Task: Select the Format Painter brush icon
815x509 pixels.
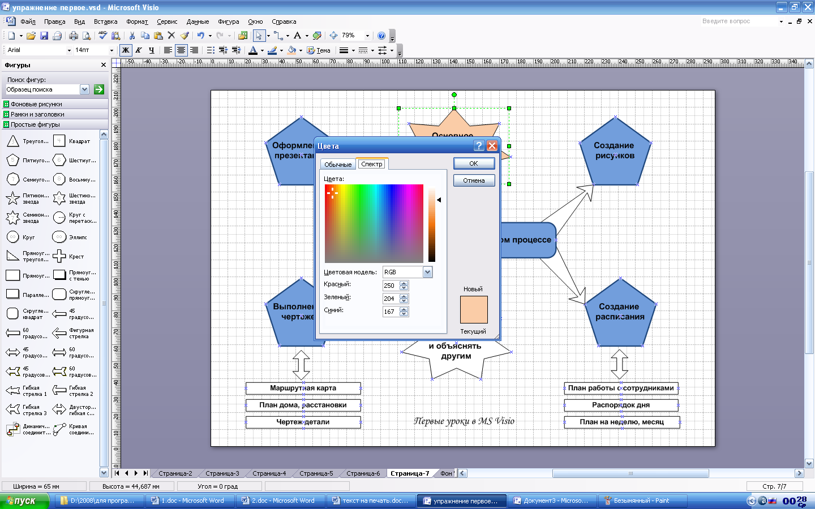Action: (x=185, y=36)
